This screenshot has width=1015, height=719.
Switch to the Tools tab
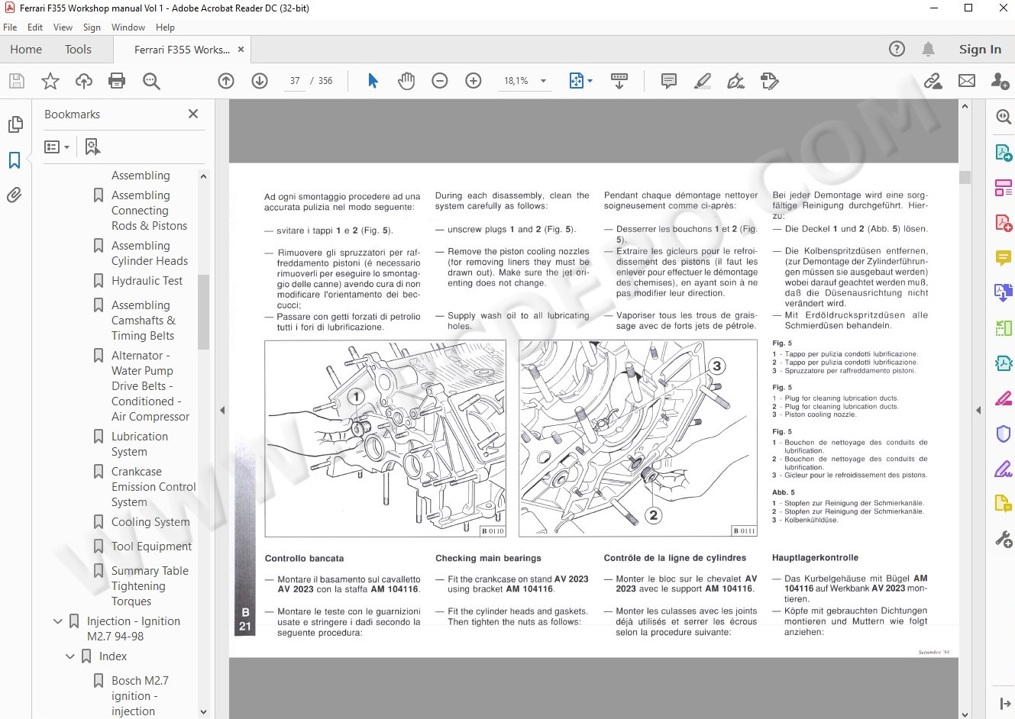pos(78,49)
